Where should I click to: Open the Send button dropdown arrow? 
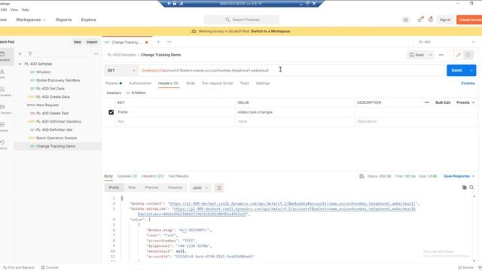coord(471,70)
